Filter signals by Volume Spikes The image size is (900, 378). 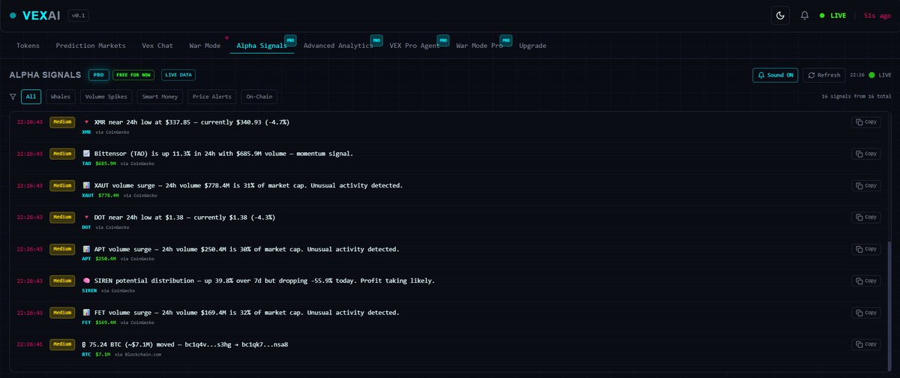[x=106, y=97]
